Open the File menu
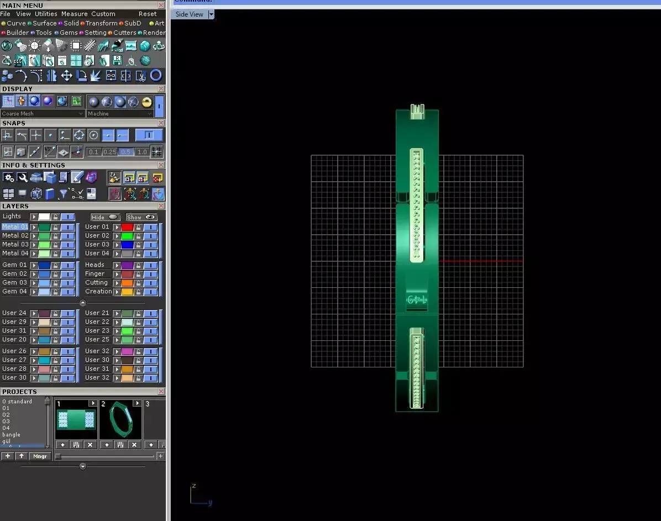This screenshot has height=521, width=661. click(5, 14)
